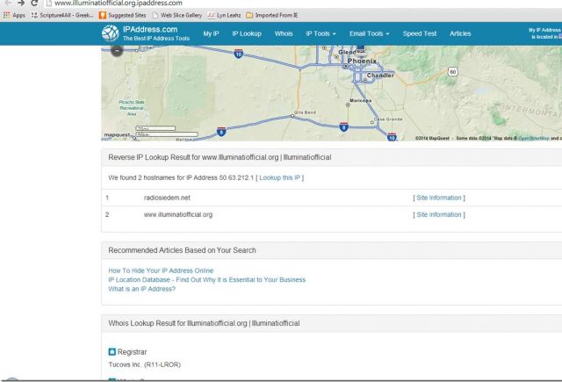Open the Speed Test page
562x382 pixels.
click(x=420, y=33)
